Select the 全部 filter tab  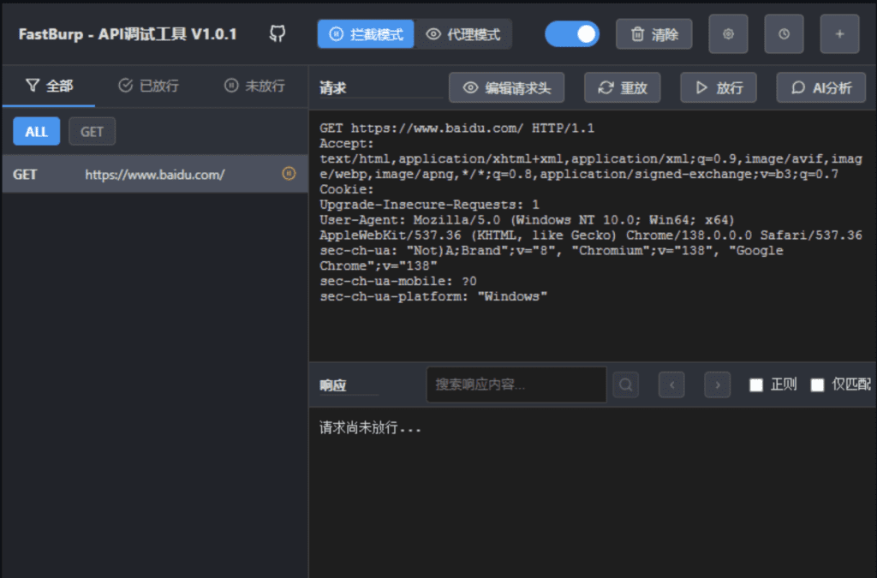(49, 86)
